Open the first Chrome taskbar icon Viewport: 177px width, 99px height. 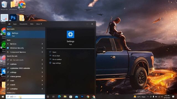coord(88,97)
